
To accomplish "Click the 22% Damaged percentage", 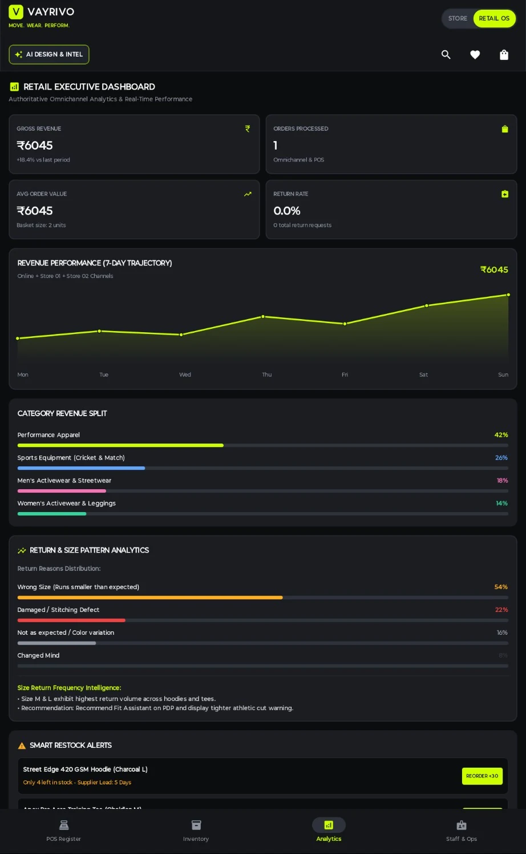I will [501, 610].
